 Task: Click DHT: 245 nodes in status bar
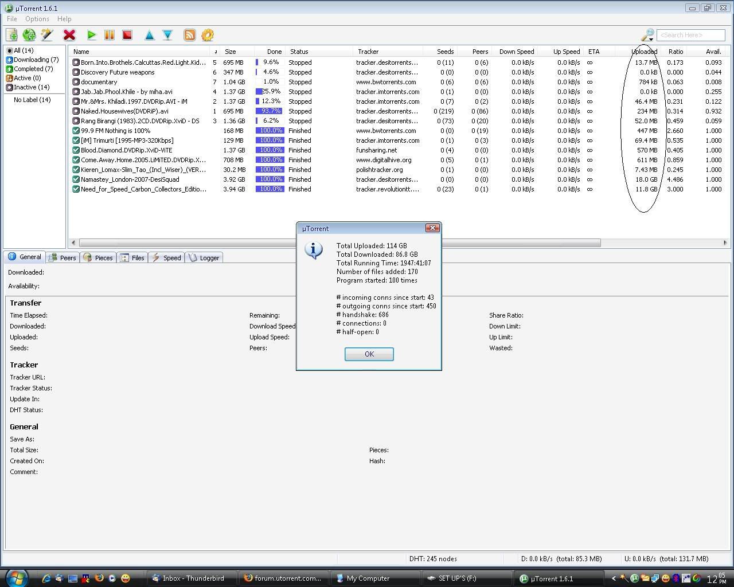pos(433,558)
